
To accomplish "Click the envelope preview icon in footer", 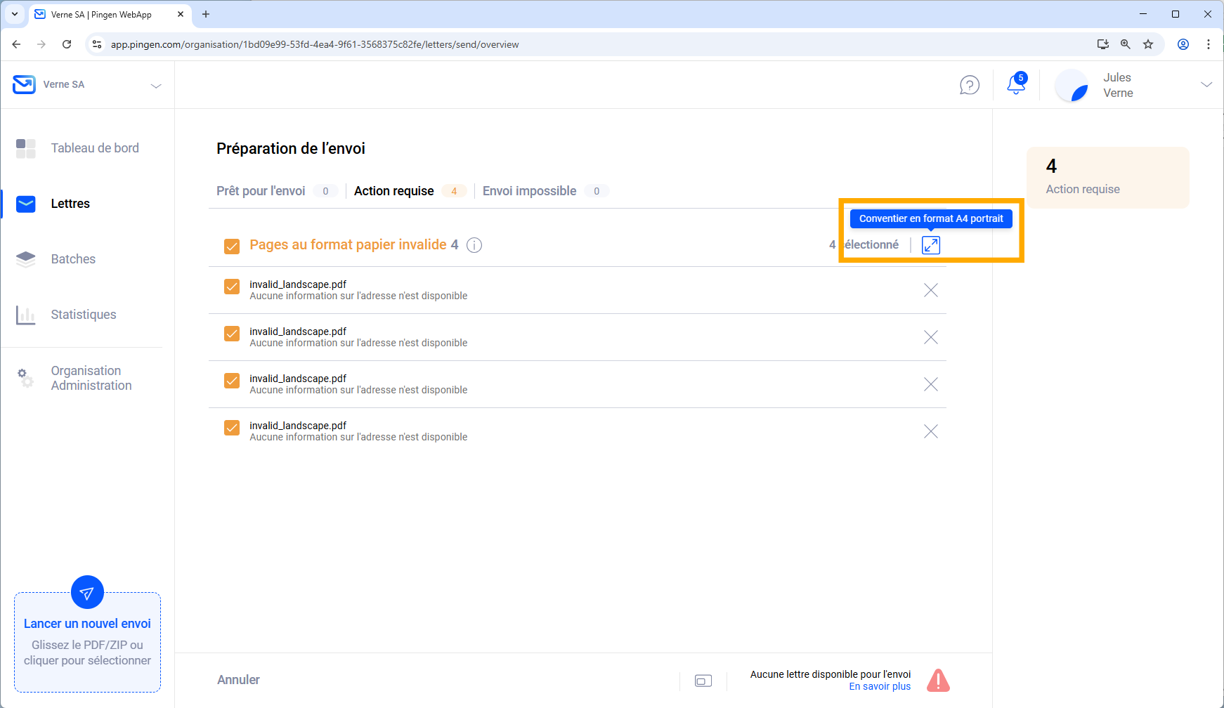I will pos(703,681).
